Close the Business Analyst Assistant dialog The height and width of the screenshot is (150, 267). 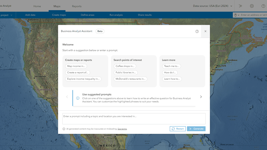[x=205, y=31]
